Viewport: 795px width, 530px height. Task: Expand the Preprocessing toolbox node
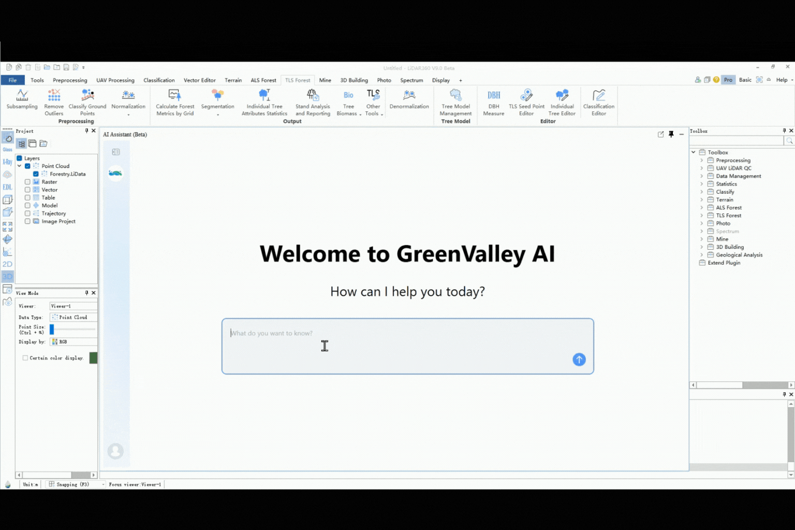point(702,161)
